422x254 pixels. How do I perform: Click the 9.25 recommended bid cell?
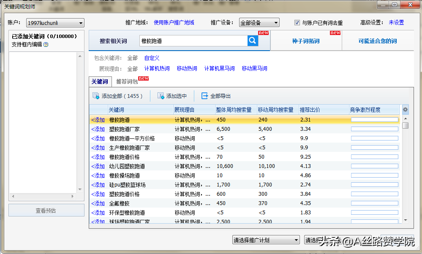coord(305,157)
